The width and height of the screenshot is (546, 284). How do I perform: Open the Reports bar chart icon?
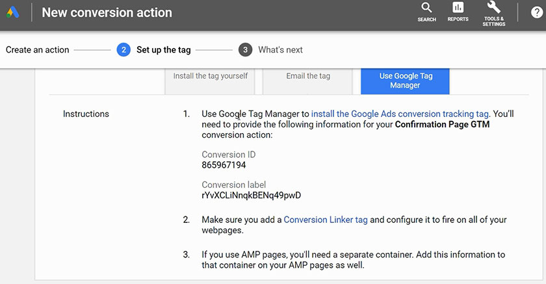(x=458, y=8)
